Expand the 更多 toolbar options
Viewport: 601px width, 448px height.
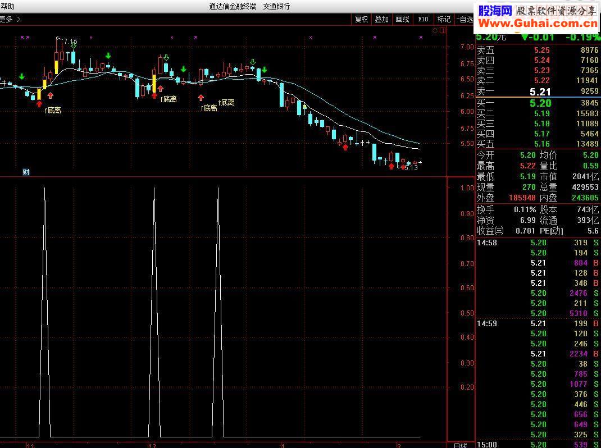tap(10, 19)
